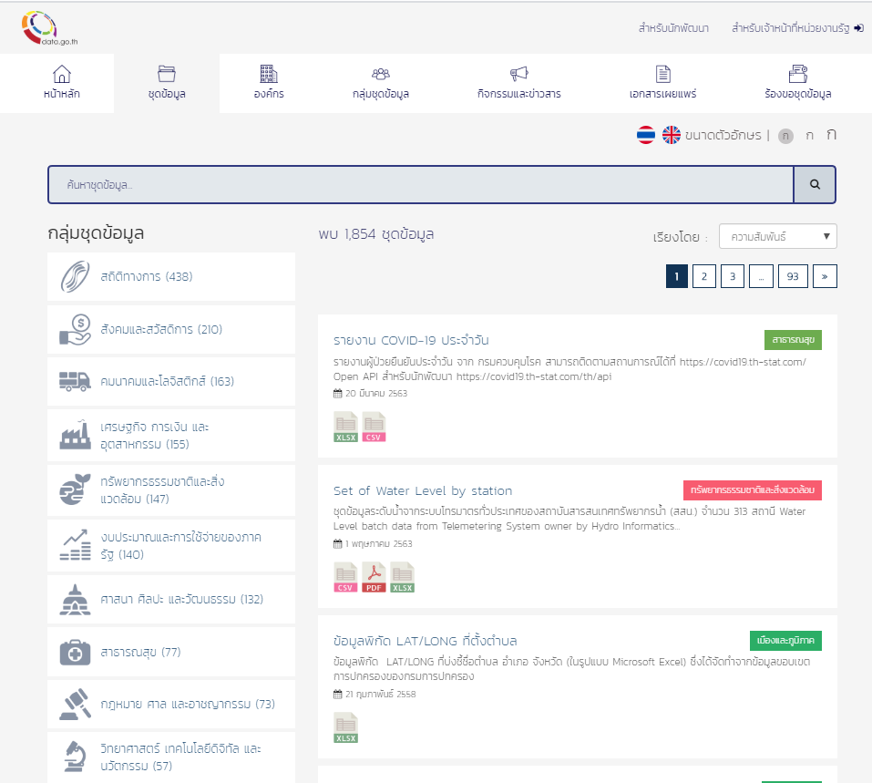Select the medium font size option

click(809, 135)
